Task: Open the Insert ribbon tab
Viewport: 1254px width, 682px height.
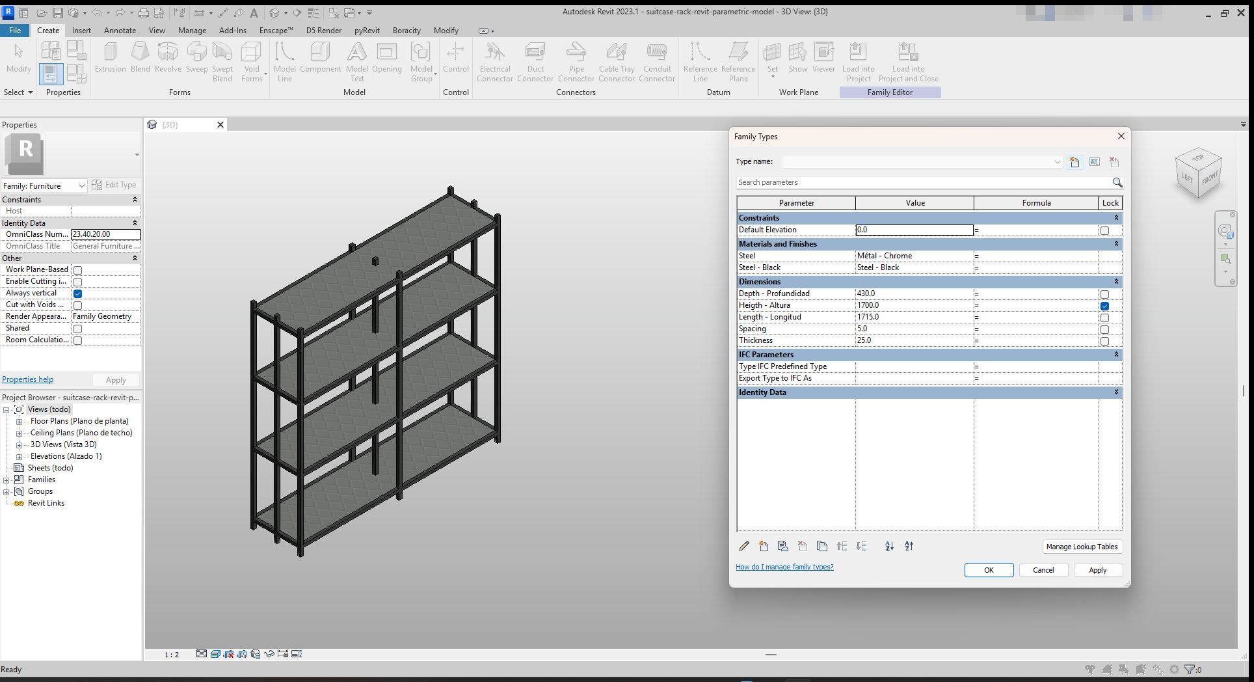Action: [81, 31]
